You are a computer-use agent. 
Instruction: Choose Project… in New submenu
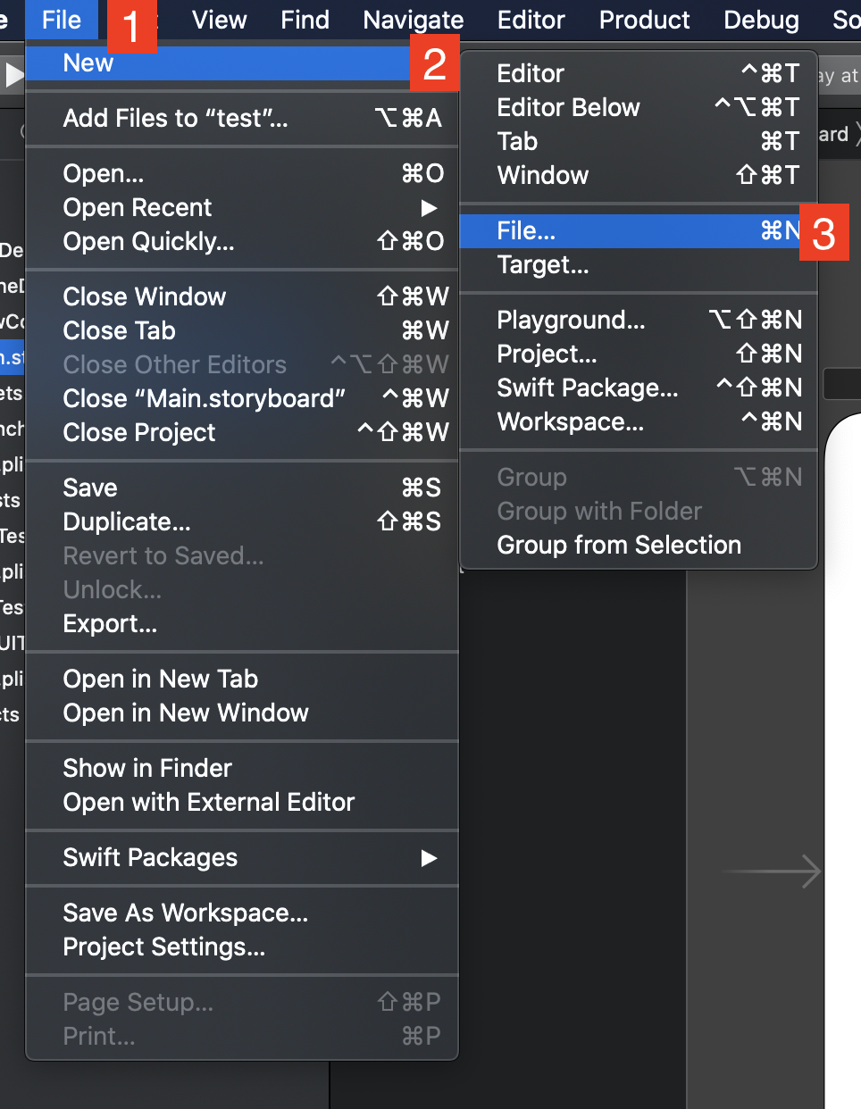[639, 354]
